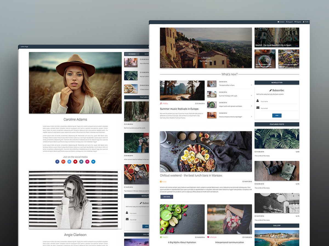Click the Contact envelope icon in top bar
The width and height of the screenshot is (329, 246).
pyautogui.click(x=279, y=22)
